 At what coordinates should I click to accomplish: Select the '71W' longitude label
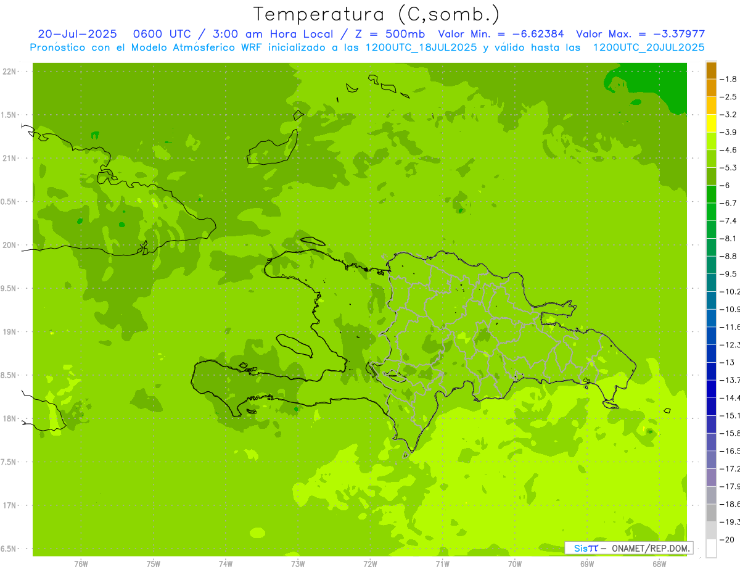coord(442,563)
